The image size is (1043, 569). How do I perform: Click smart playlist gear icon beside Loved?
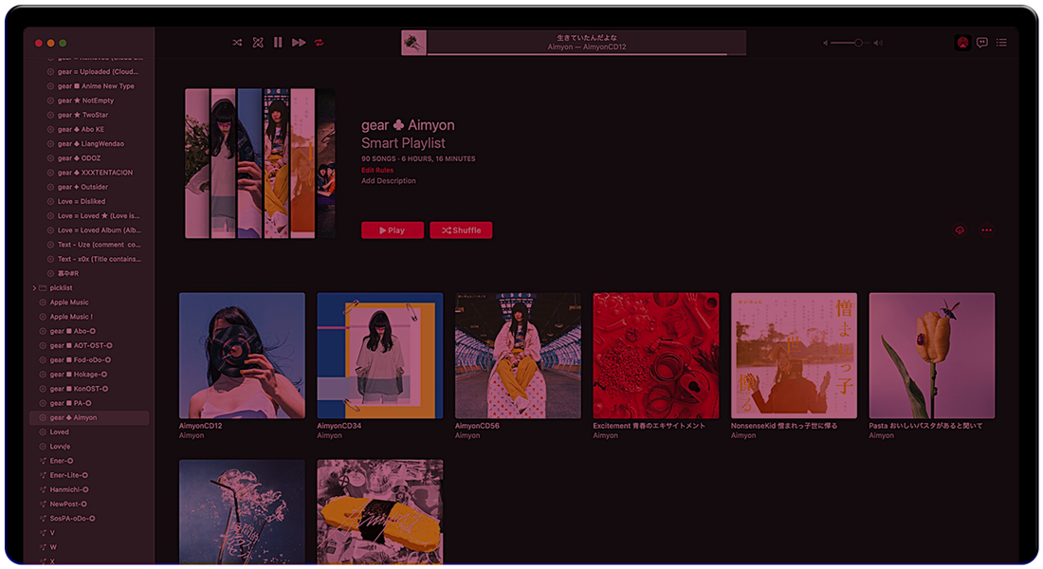pos(43,432)
